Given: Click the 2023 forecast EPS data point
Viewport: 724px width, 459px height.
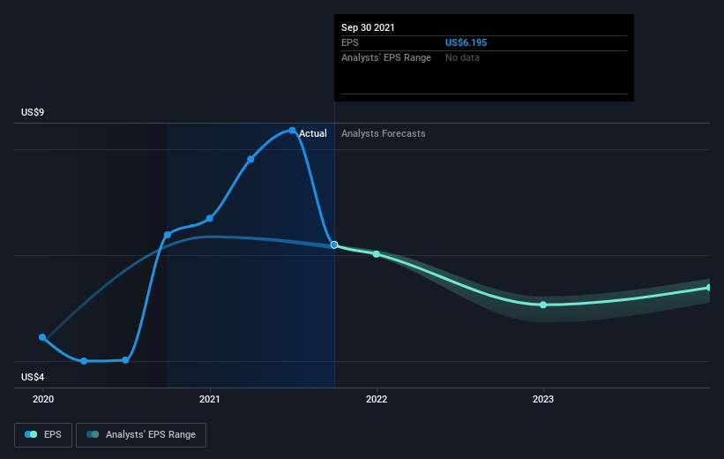Looking at the screenshot, I should click(x=543, y=305).
